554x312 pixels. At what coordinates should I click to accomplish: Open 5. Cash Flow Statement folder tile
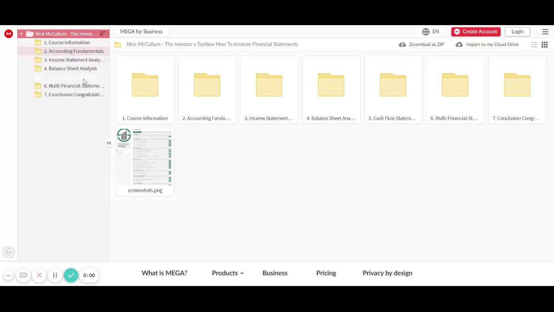pos(393,90)
